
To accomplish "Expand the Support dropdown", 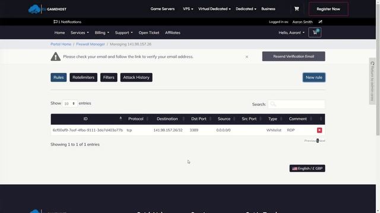I will [123, 33].
